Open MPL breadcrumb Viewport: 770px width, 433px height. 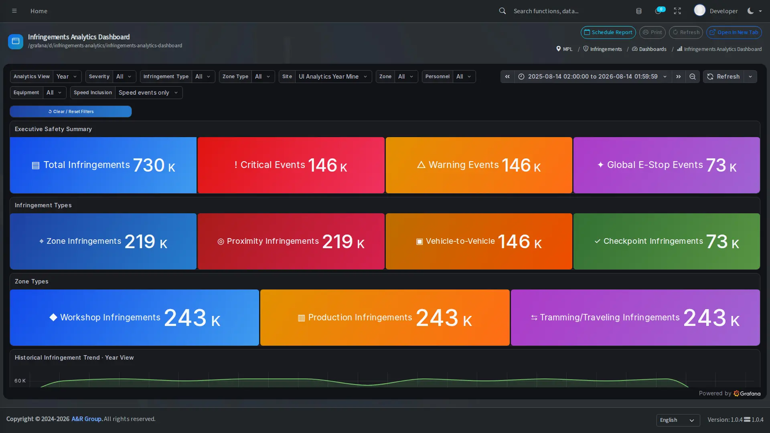pyautogui.click(x=564, y=49)
